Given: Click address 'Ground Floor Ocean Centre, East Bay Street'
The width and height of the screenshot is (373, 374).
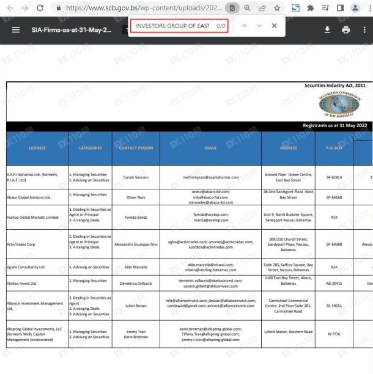Looking at the screenshot, I should (288, 177).
